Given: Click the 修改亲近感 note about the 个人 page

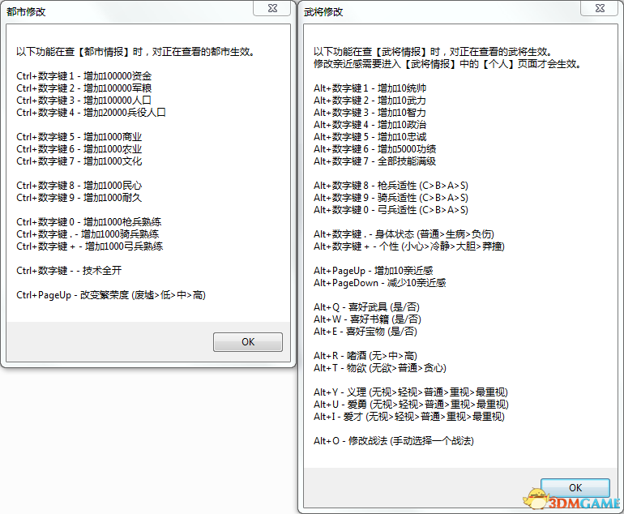Looking at the screenshot, I should (448, 64).
